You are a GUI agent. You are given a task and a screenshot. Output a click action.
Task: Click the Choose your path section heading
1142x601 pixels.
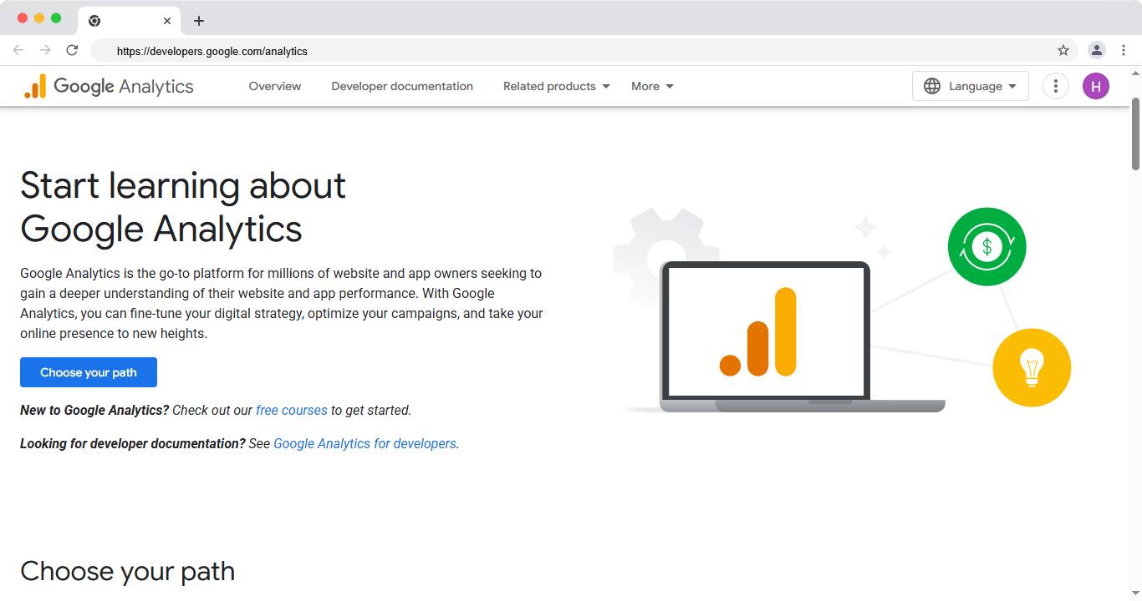(x=128, y=571)
